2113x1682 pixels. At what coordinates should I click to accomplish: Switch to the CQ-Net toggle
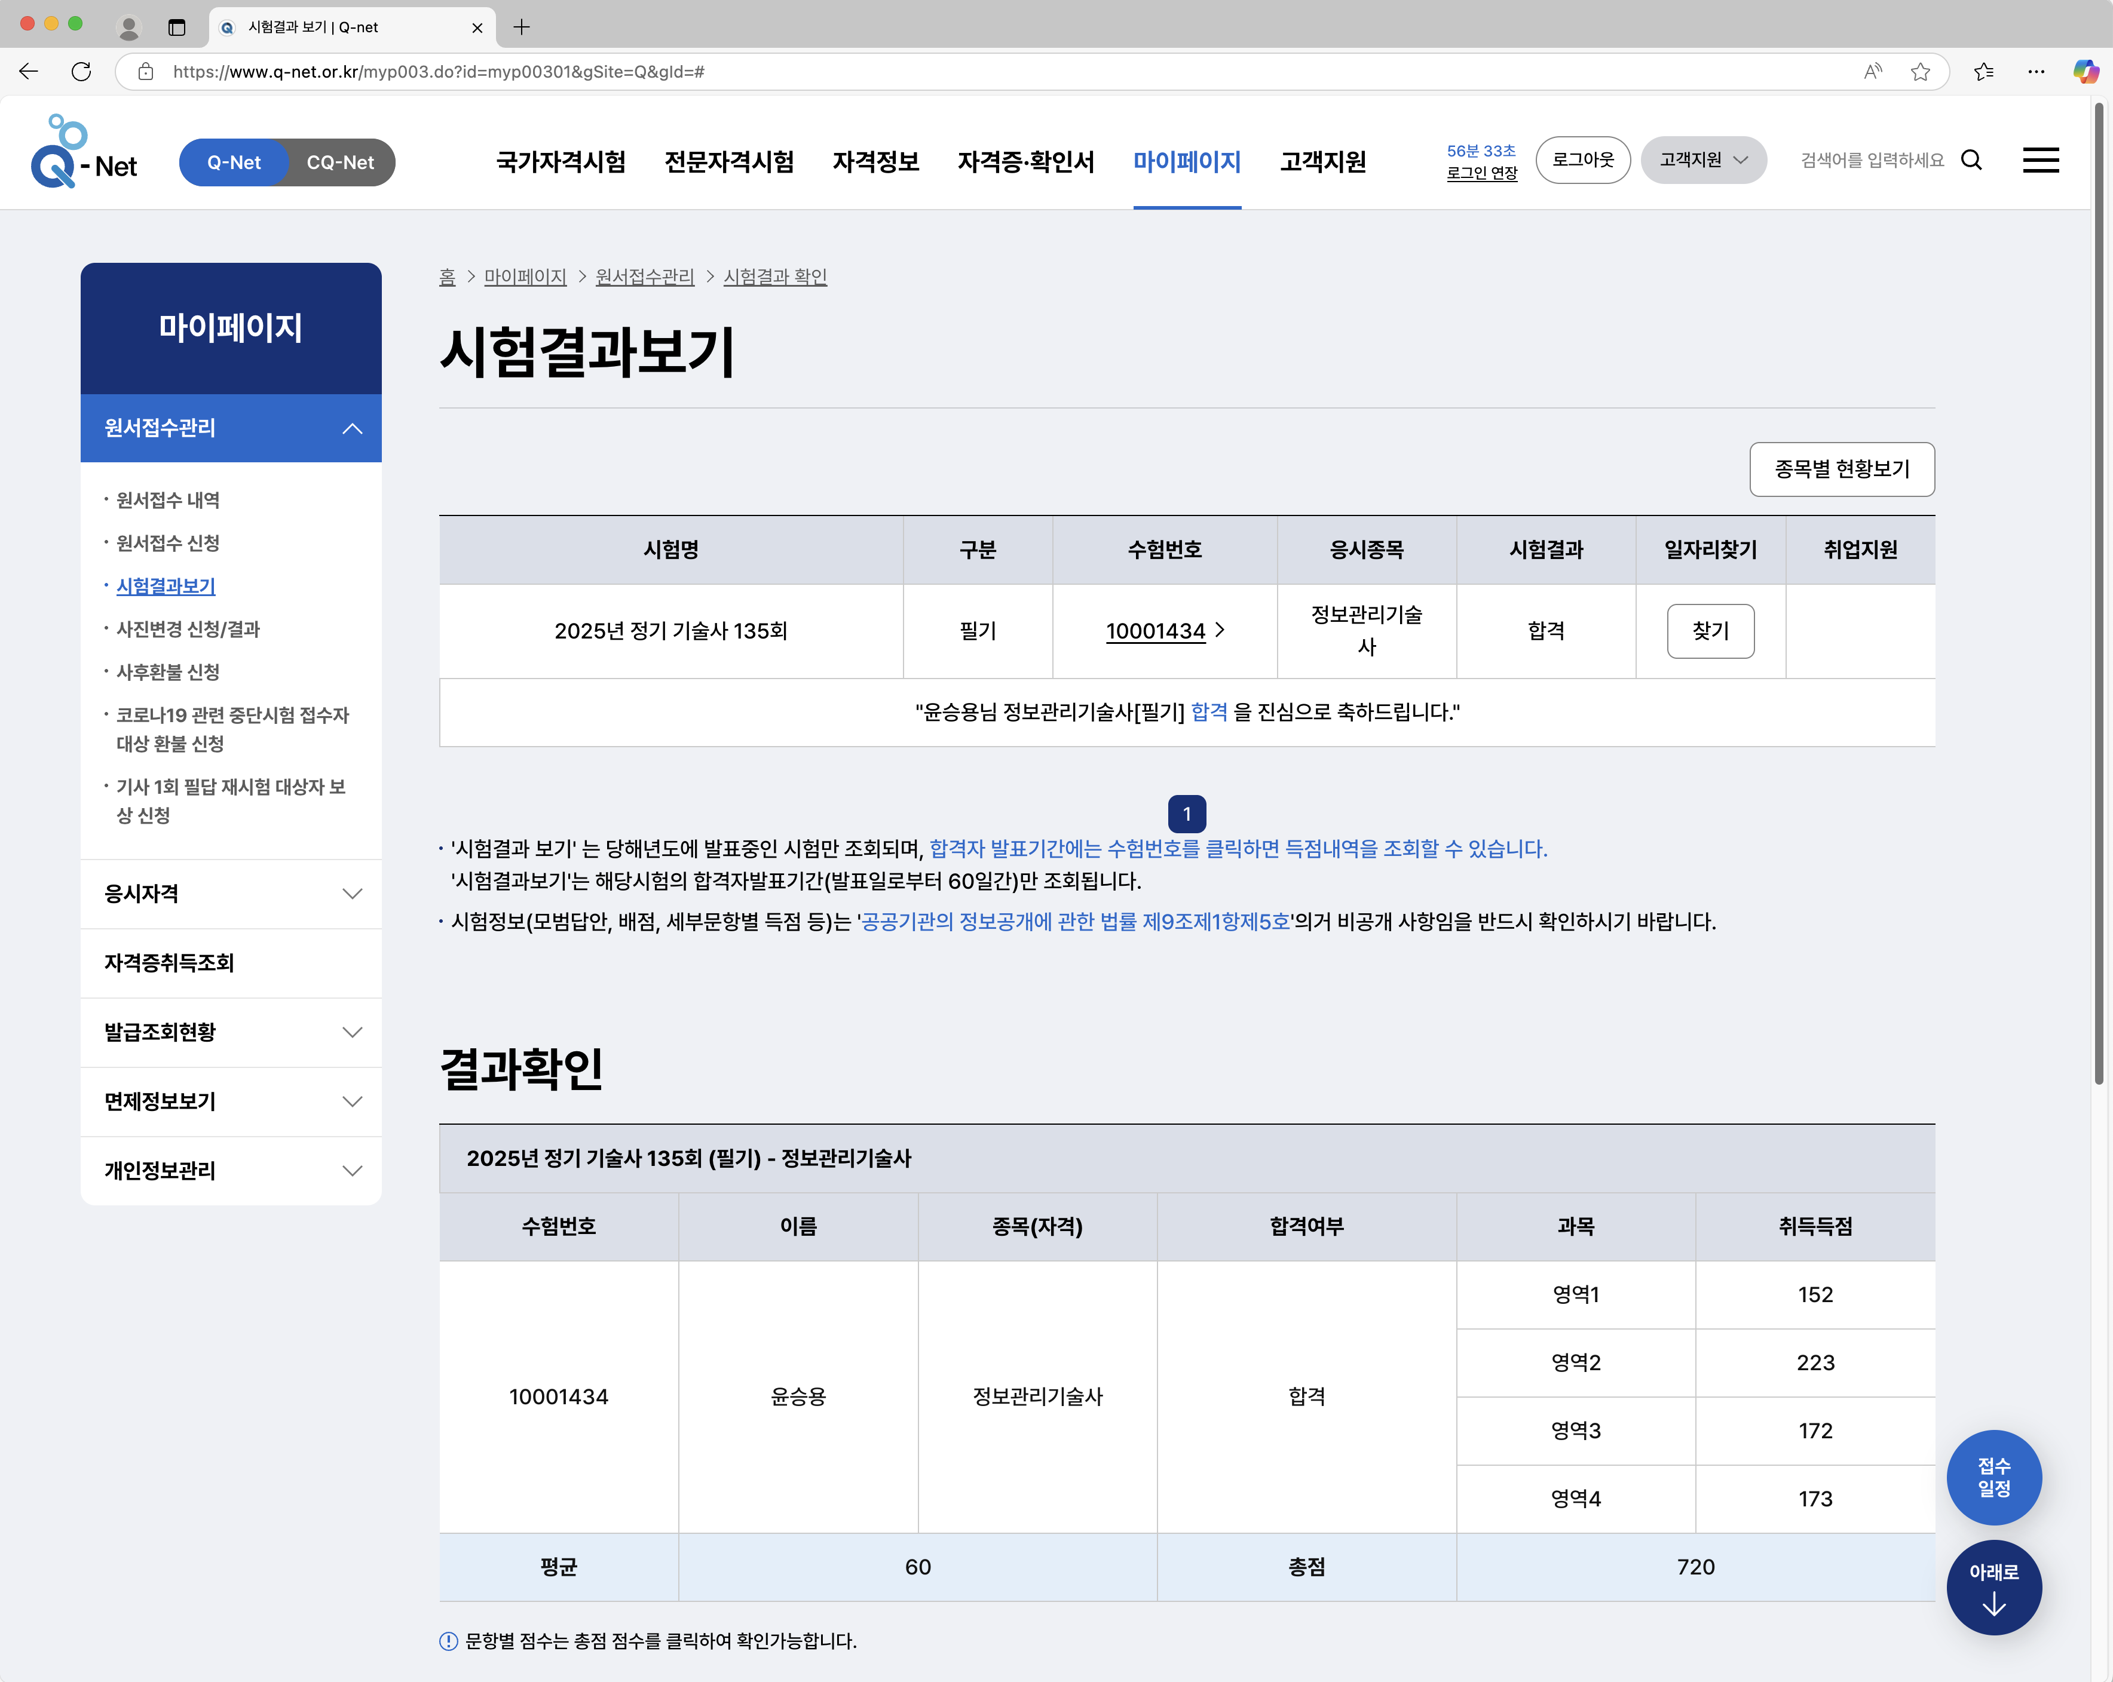point(340,162)
